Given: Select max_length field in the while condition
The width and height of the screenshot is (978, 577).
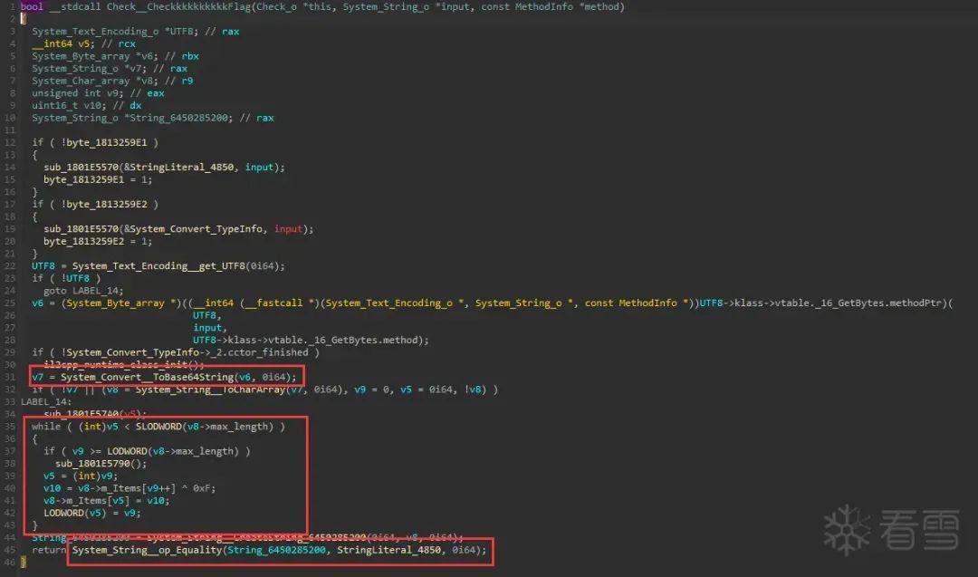Looking at the screenshot, I should (x=237, y=426).
